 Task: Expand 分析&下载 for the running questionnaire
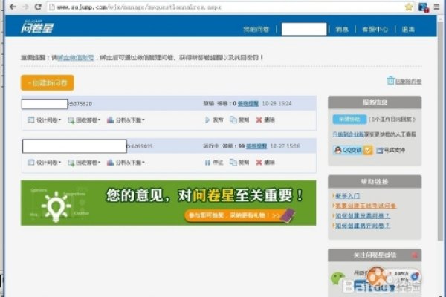pyautogui.click(x=126, y=163)
